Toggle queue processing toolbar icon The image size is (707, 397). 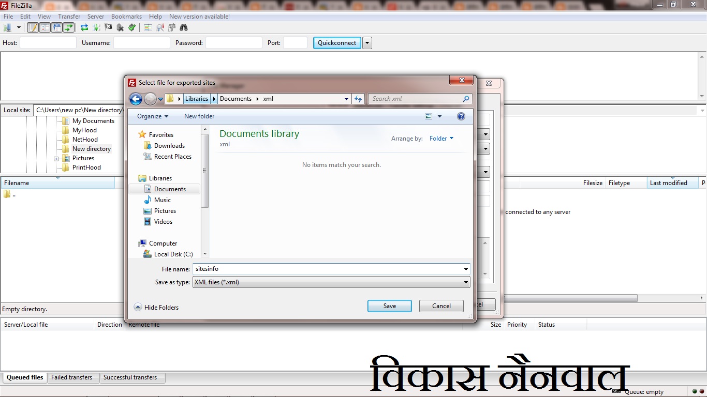tap(96, 27)
